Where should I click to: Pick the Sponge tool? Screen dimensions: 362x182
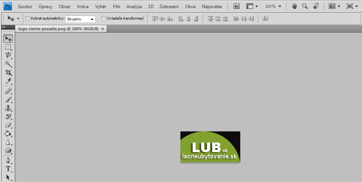coord(8,151)
